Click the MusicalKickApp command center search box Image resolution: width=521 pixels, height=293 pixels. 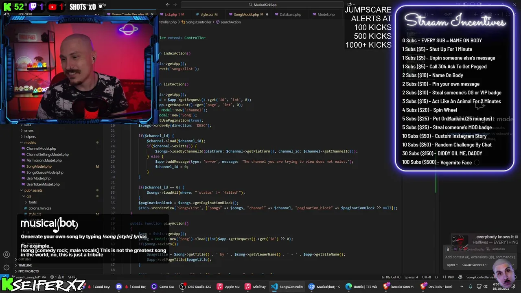pyautogui.click(x=261, y=5)
